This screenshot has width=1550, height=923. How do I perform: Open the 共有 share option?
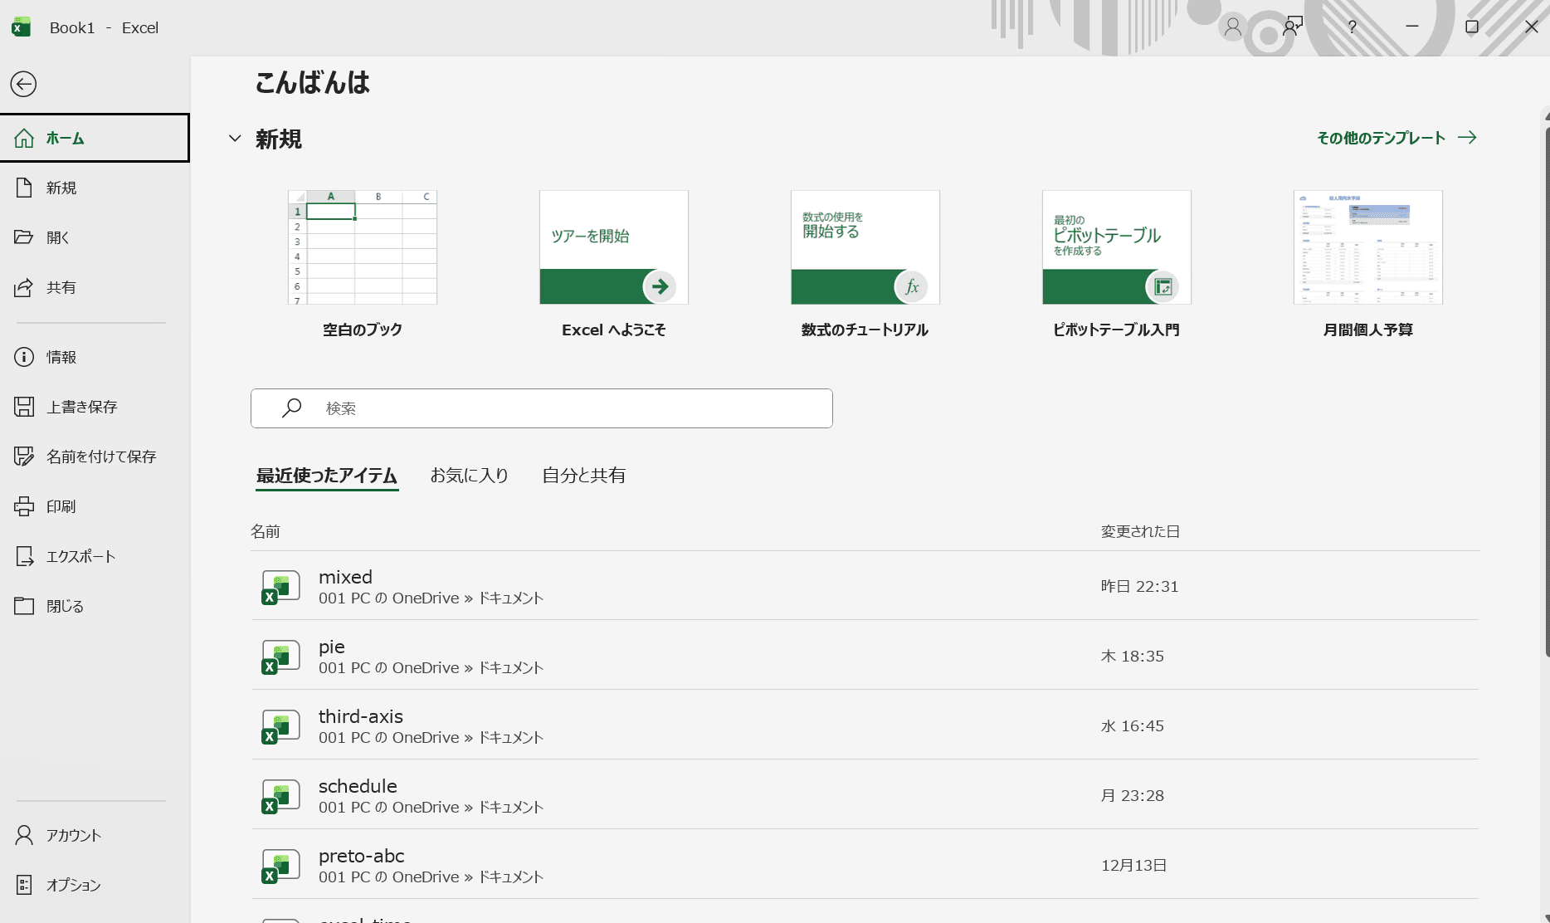[x=61, y=287]
